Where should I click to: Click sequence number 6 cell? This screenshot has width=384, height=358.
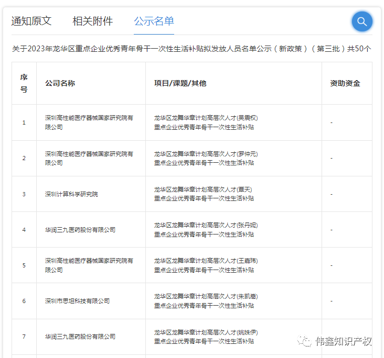[24, 301]
